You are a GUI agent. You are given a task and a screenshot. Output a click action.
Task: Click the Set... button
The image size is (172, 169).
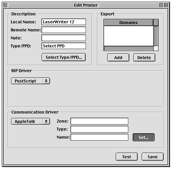coord(144,137)
